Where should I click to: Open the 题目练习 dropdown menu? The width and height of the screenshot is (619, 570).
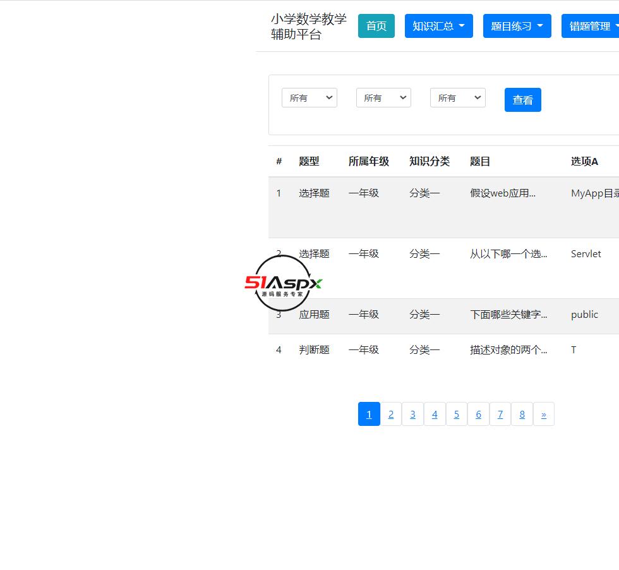pos(517,26)
